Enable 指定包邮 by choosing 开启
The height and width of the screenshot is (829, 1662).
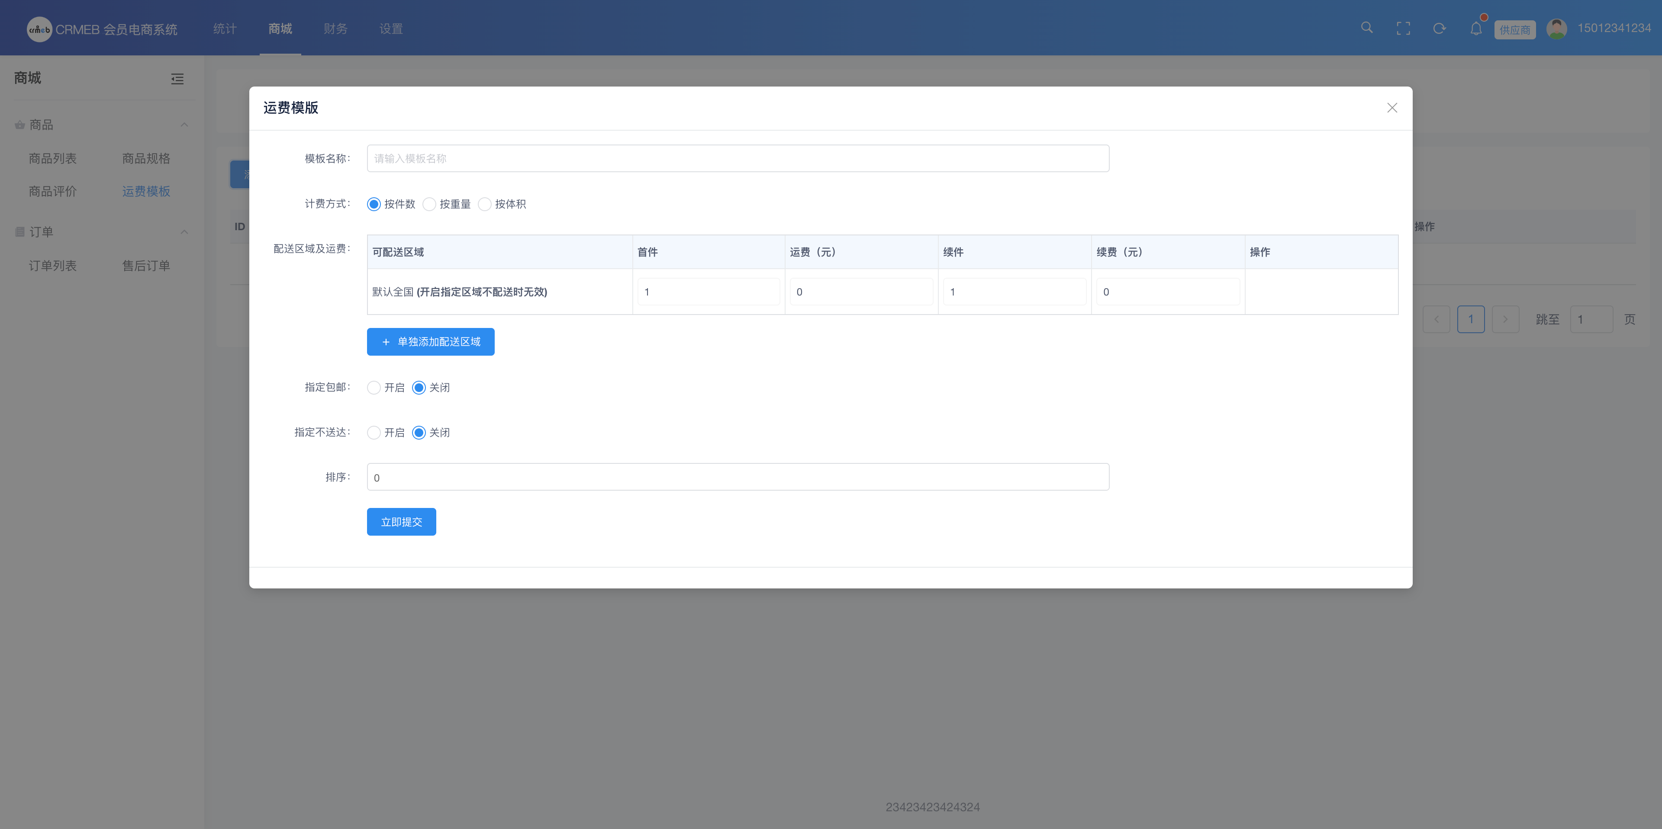(x=374, y=388)
